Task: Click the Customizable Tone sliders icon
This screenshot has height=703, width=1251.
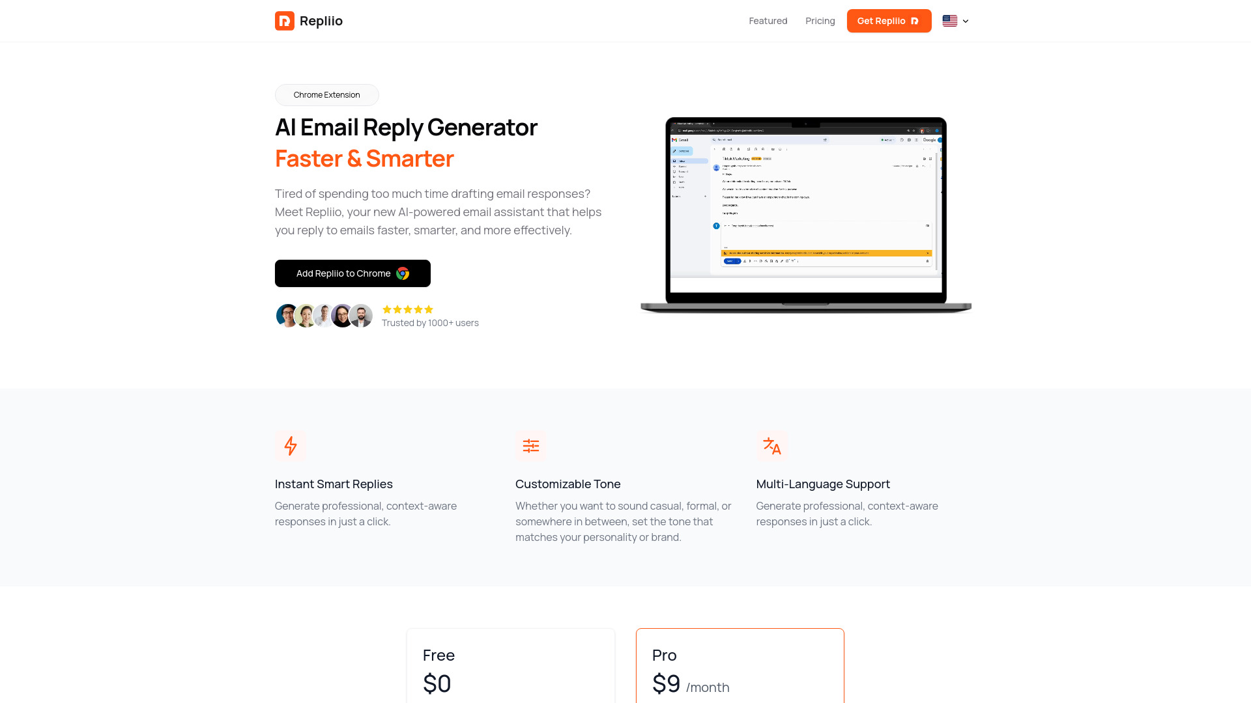Action: click(531, 445)
